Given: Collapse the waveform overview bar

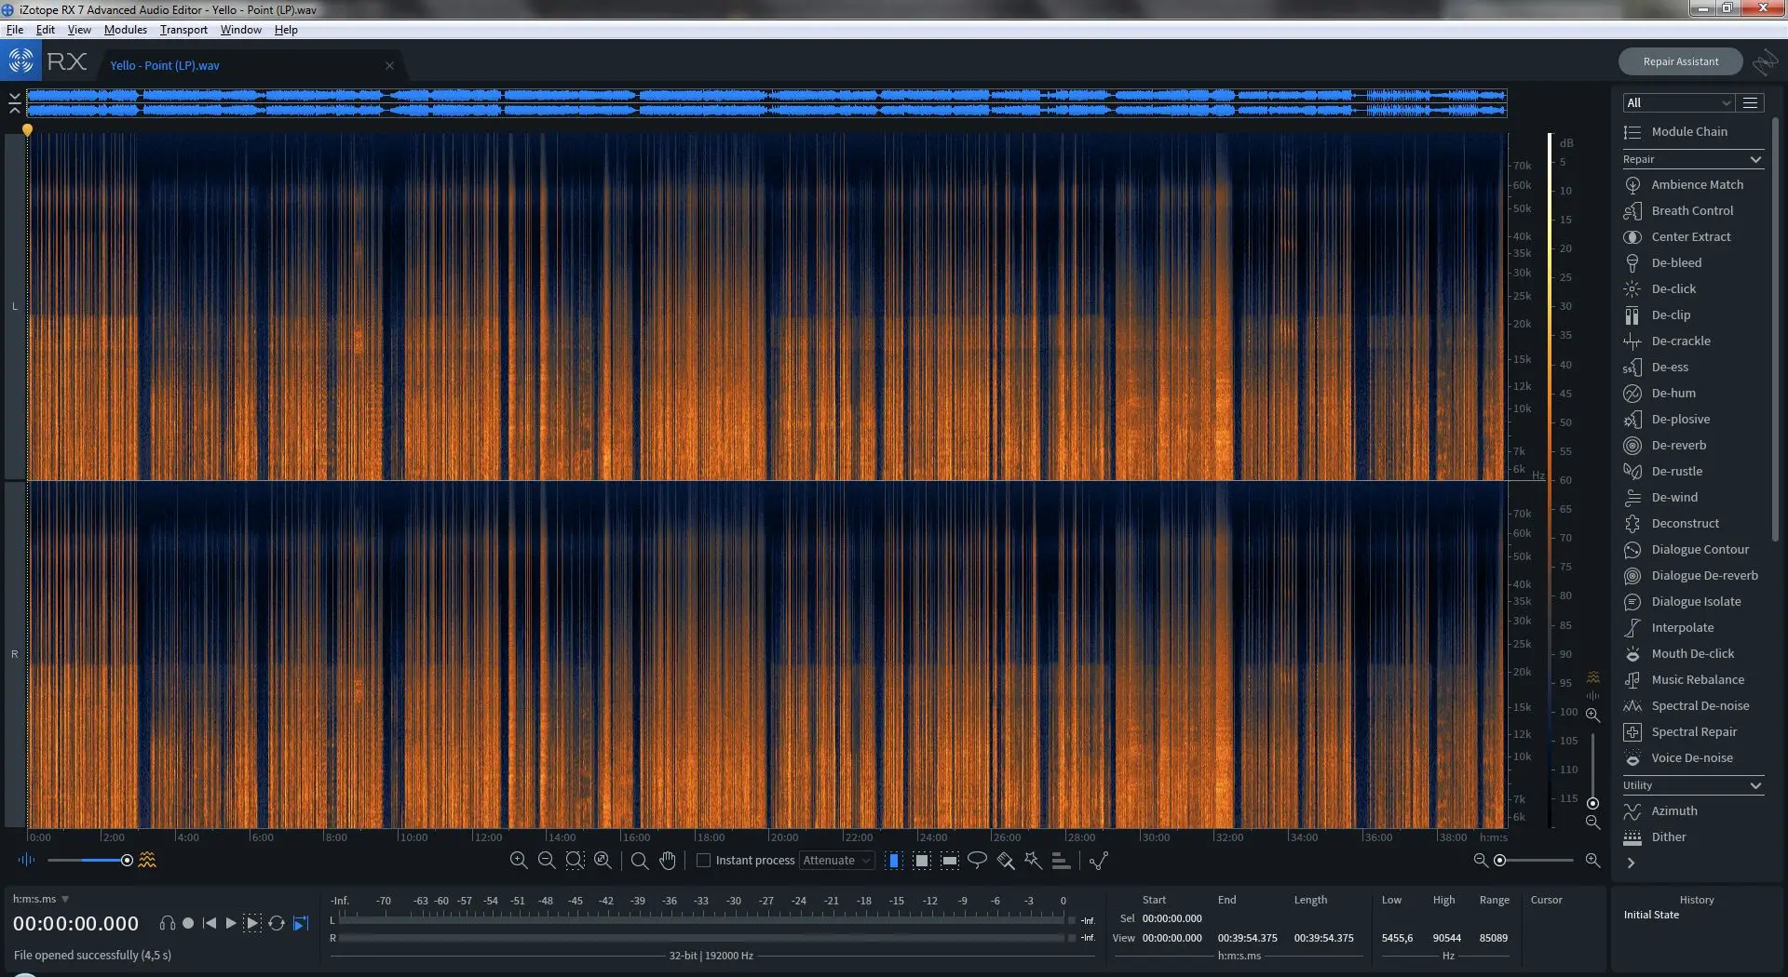Looking at the screenshot, I should point(15,102).
